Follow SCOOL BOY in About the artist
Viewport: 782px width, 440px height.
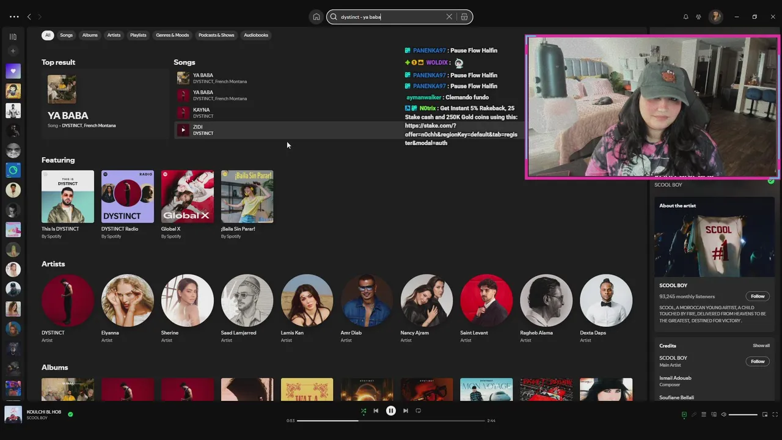(x=758, y=296)
